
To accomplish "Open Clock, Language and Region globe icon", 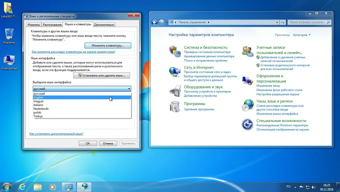I will (247, 105).
